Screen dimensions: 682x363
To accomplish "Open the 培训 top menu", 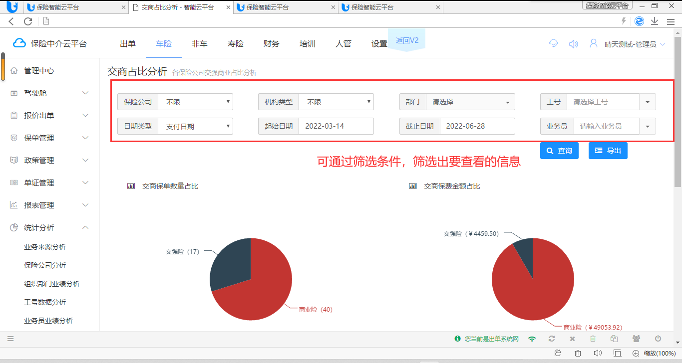I will (308, 44).
